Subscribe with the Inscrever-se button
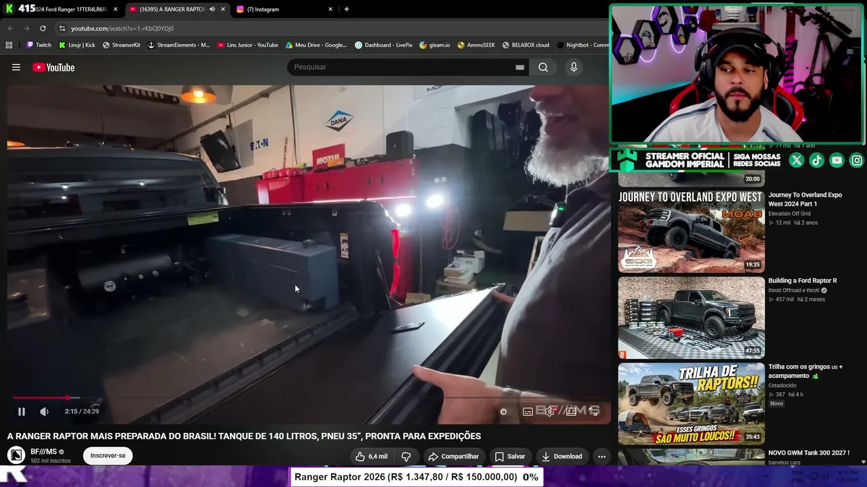The image size is (867, 487). [x=108, y=456]
